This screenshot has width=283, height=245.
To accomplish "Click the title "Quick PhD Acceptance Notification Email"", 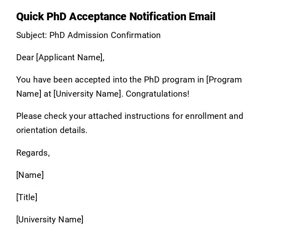I will tap(116, 17).
